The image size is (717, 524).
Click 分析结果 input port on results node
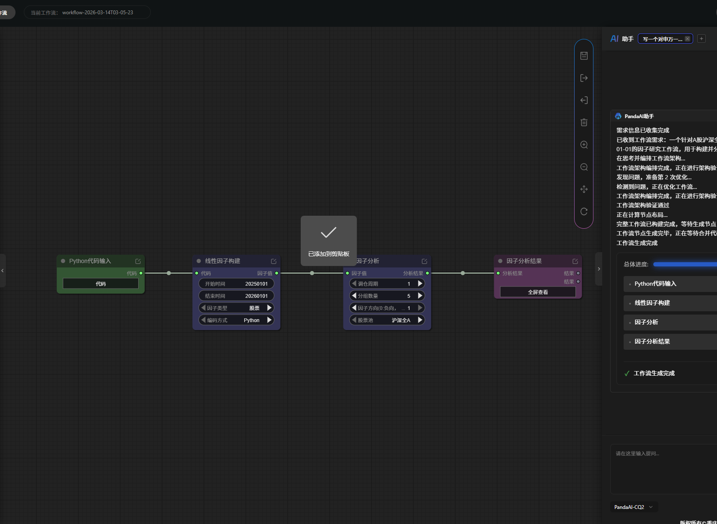(x=498, y=273)
